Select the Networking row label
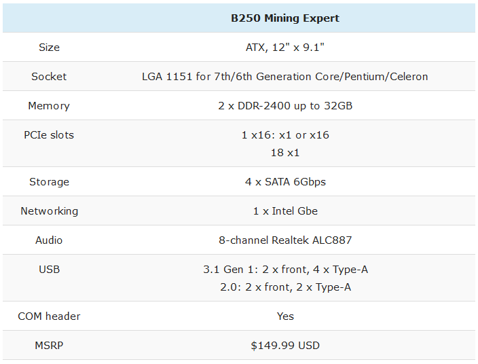The width and height of the screenshot is (478, 364). tap(49, 211)
